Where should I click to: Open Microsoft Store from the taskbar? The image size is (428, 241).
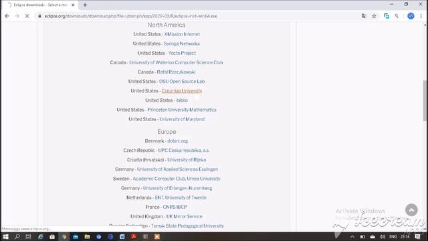tap(52, 236)
